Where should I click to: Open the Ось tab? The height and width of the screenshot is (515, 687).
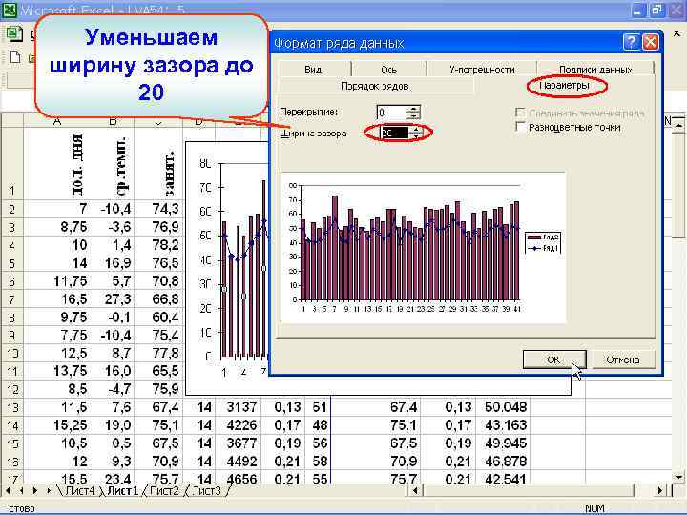coord(388,70)
